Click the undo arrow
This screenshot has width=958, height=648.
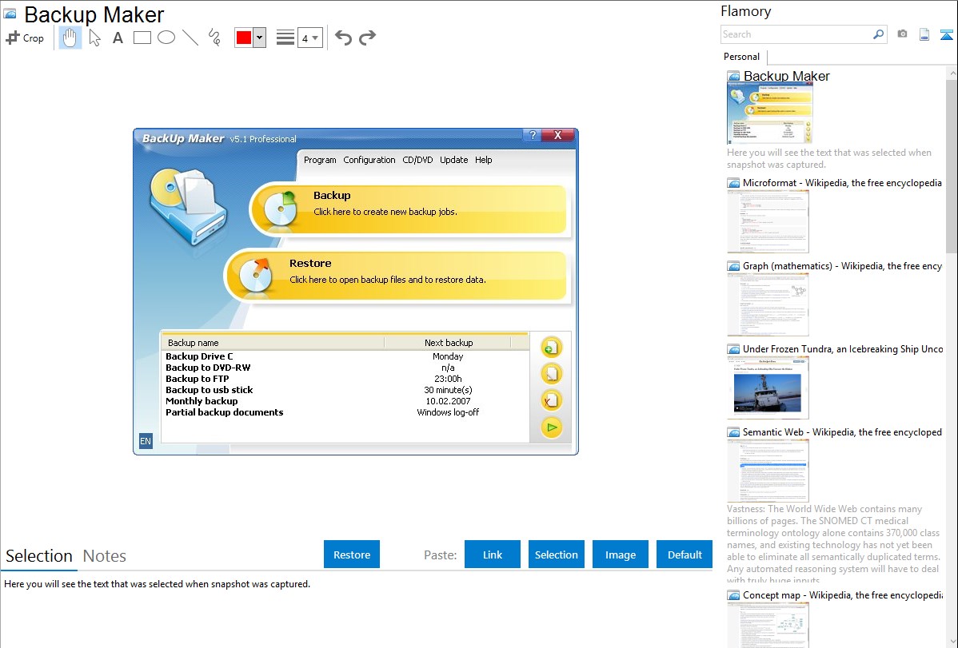click(343, 38)
